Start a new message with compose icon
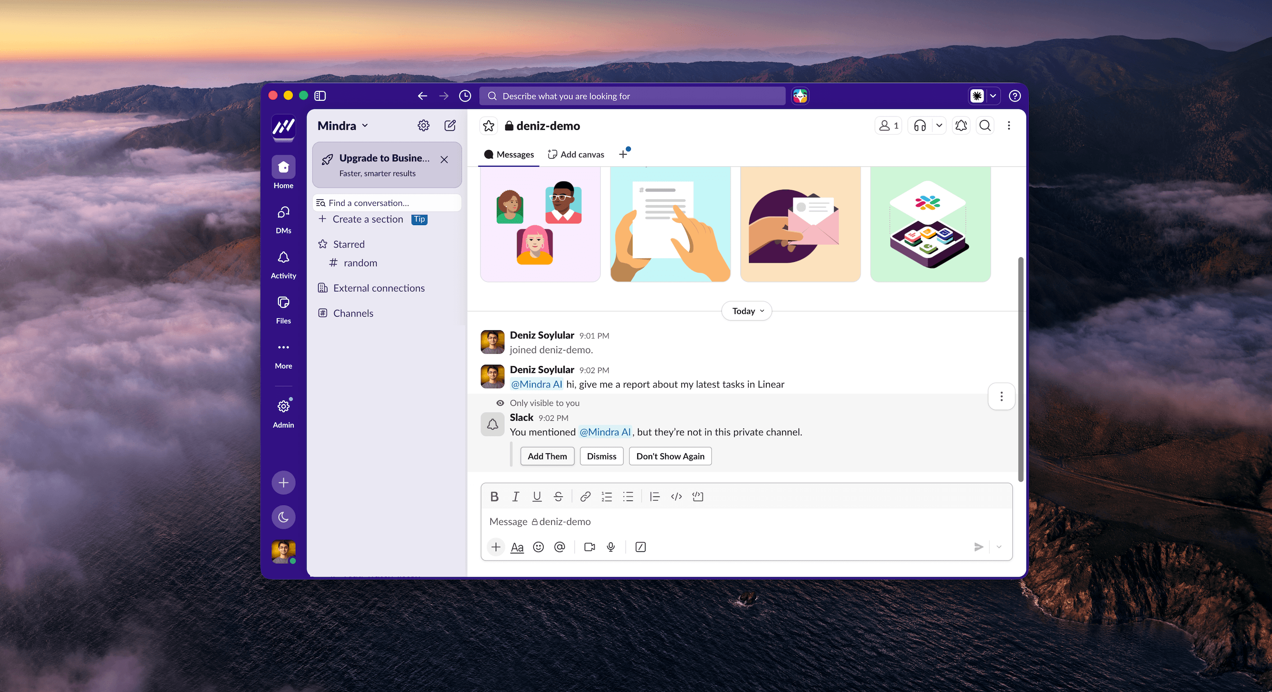 click(x=450, y=125)
